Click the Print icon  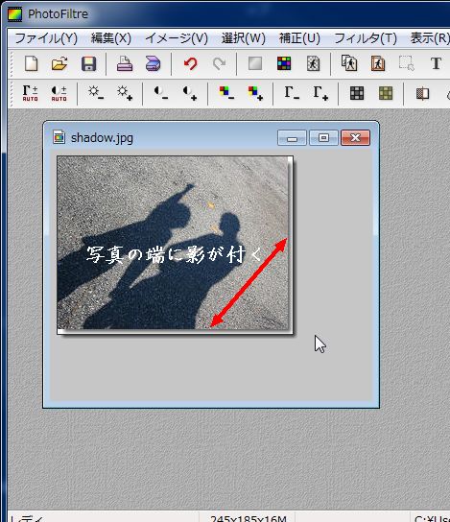click(125, 63)
